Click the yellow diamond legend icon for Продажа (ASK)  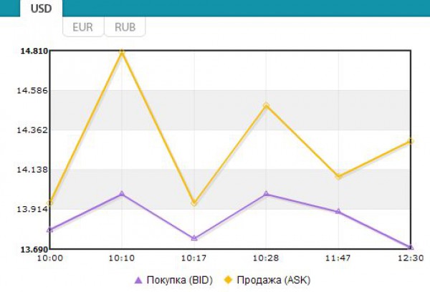click(x=228, y=280)
